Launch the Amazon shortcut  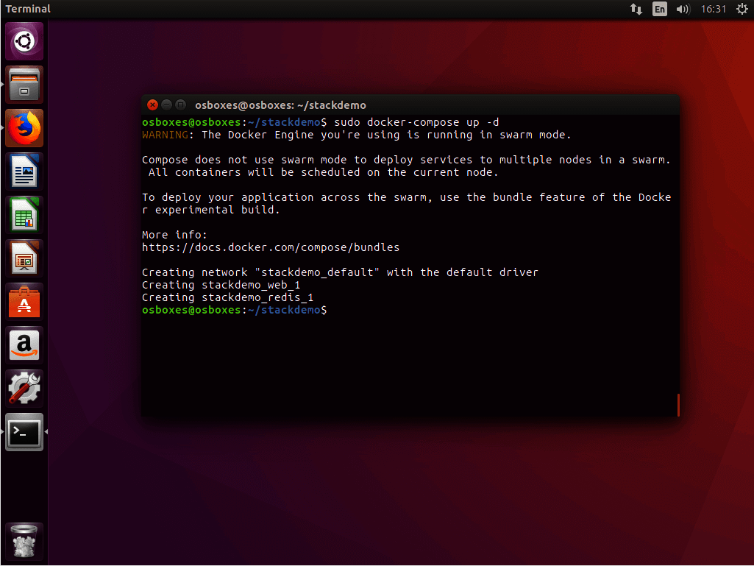(x=24, y=344)
